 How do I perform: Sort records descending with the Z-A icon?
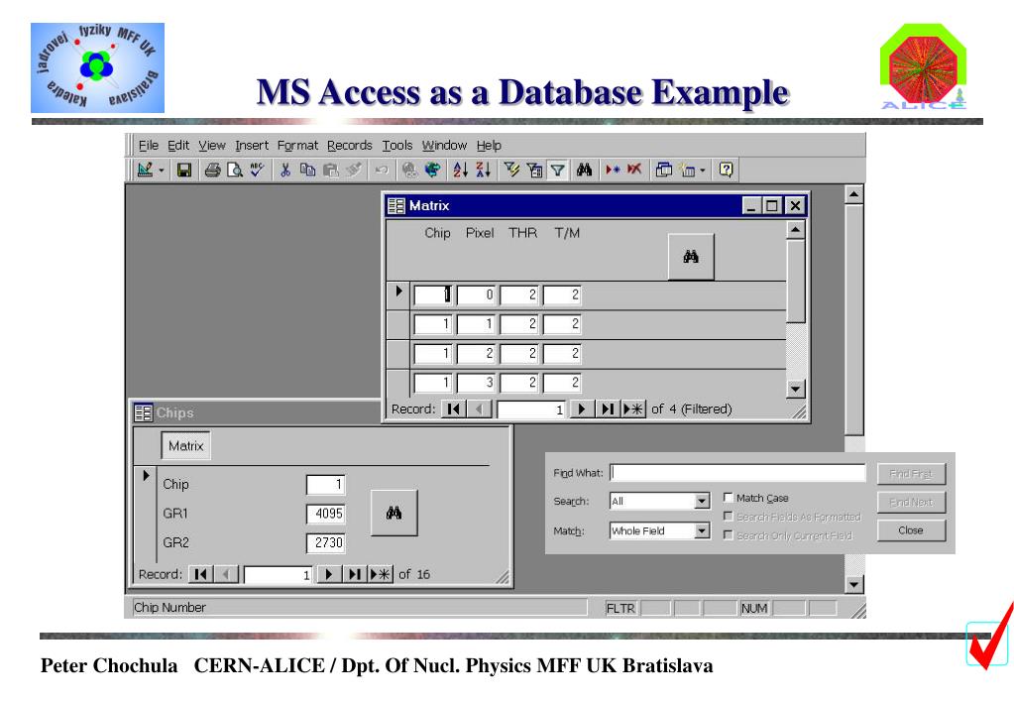pos(483,171)
